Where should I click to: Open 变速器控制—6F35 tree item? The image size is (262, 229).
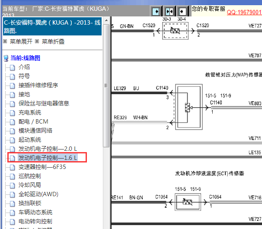click(x=42, y=167)
